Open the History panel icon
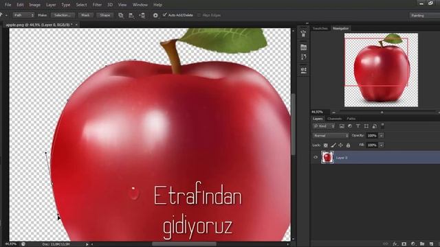440x247 pixels. tap(303, 57)
